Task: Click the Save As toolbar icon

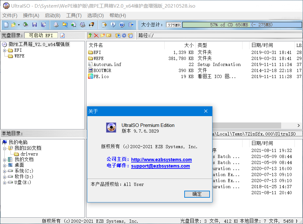Action: 43,25
